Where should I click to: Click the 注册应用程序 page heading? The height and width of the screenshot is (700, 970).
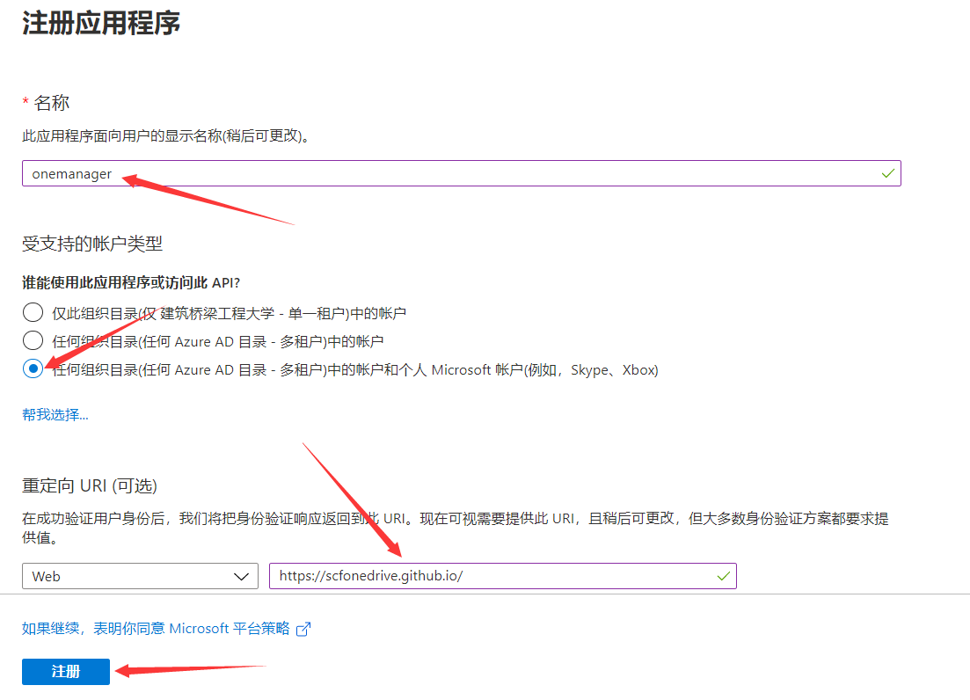[x=101, y=23]
